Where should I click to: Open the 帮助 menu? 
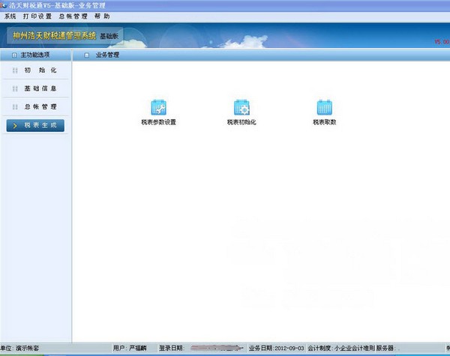pos(102,16)
